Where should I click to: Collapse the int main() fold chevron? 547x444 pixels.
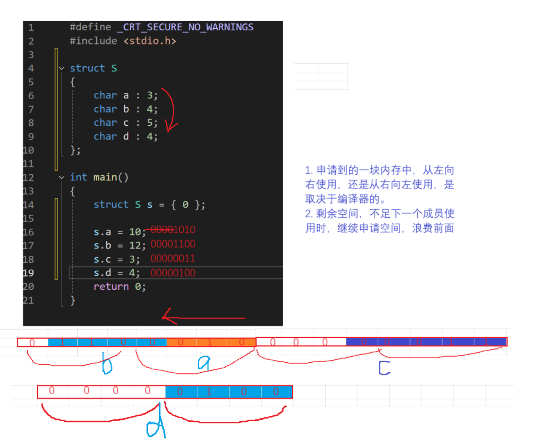(x=62, y=177)
